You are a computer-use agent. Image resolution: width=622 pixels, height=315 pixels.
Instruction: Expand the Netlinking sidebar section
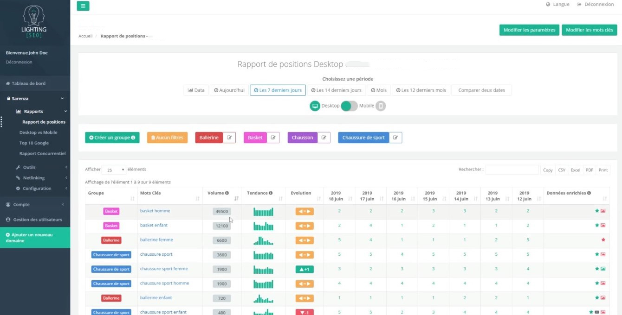pyautogui.click(x=33, y=178)
